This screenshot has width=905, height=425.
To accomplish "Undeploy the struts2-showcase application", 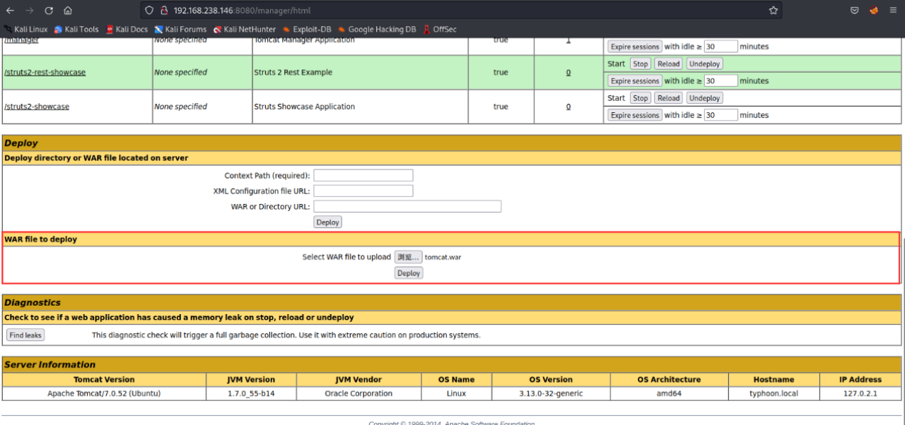I will coord(705,98).
